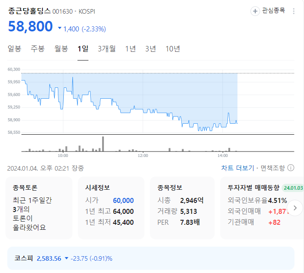The height and width of the screenshot is (273, 304).
Task: Open the 종목정보 card
Action: coord(182,208)
